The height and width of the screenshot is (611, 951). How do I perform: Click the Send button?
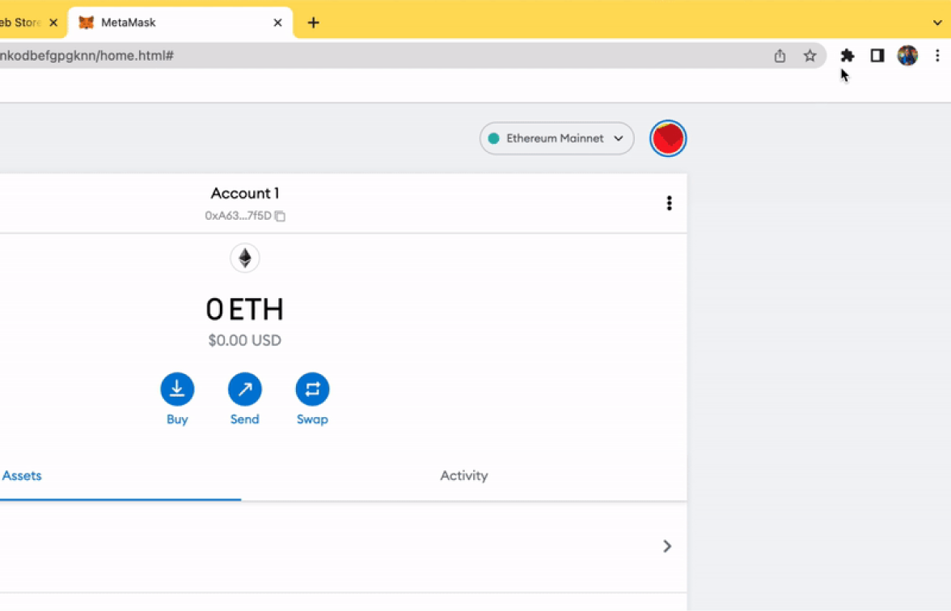pyautogui.click(x=244, y=399)
